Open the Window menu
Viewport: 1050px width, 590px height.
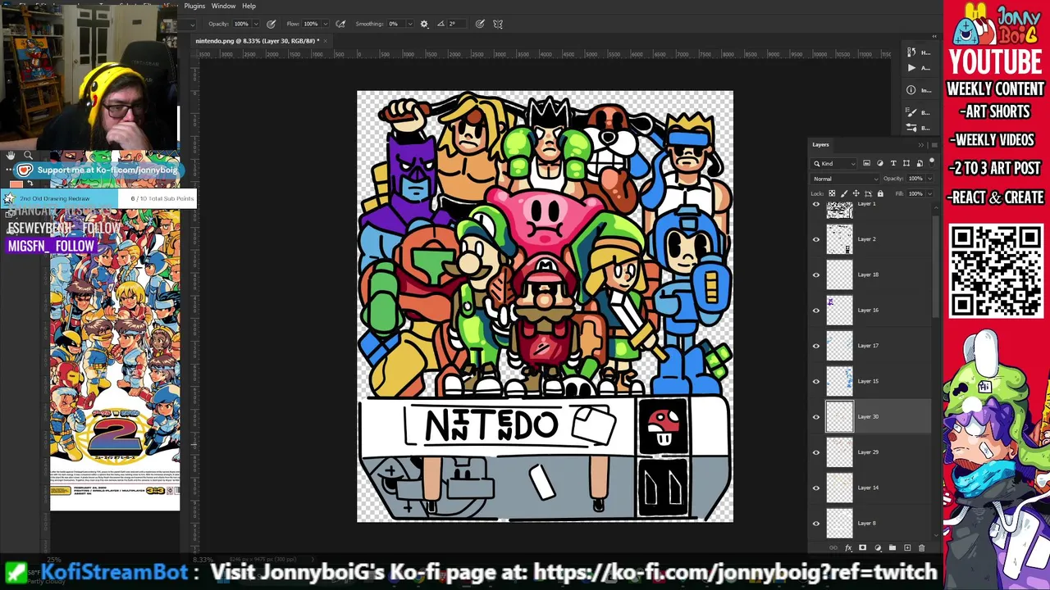(223, 6)
